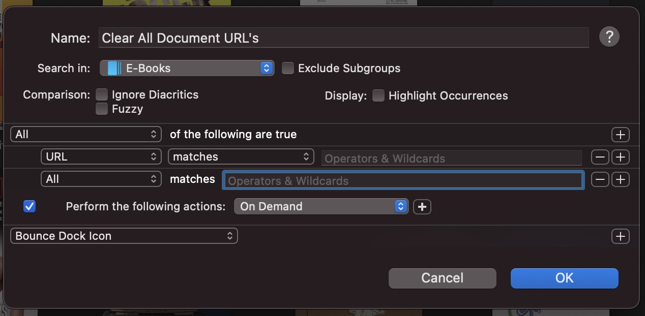This screenshot has height=316, width=645.
Task: Remove the URL matches condition row
Action: (x=600, y=157)
